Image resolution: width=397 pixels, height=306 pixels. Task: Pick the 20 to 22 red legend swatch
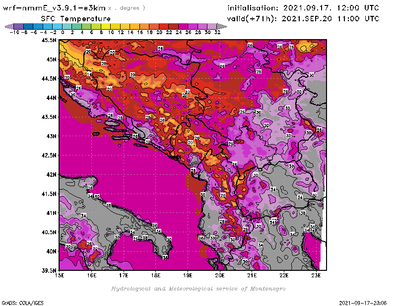pos(164,26)
